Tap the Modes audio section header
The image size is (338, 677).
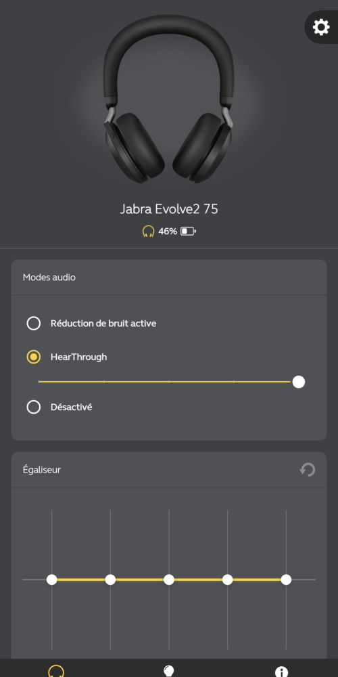49,277
